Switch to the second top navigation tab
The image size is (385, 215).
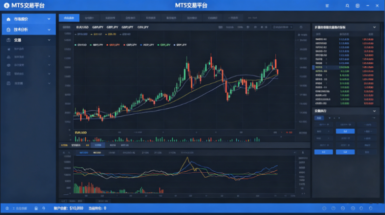click(90, 18)
